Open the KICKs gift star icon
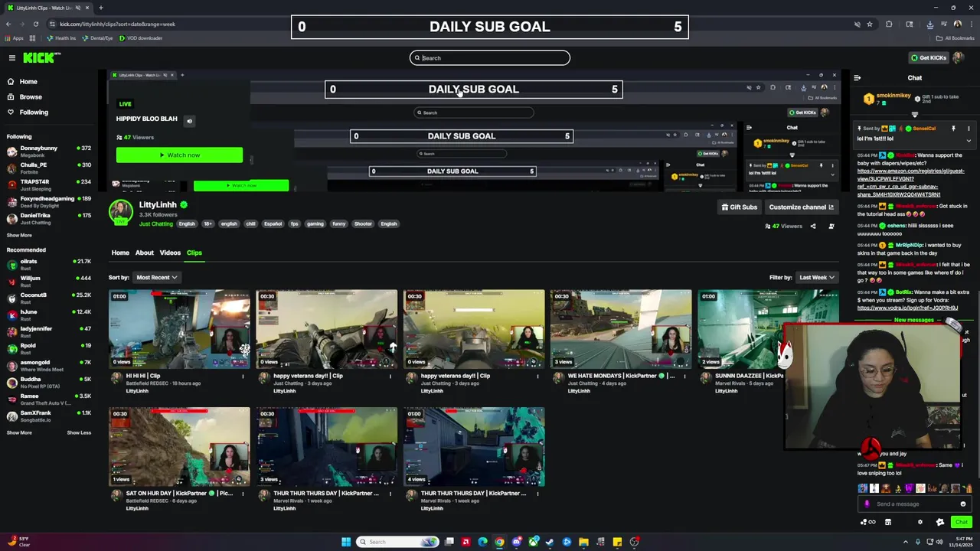980x551 pixels. pyautogui.click(x=940, y=522)
